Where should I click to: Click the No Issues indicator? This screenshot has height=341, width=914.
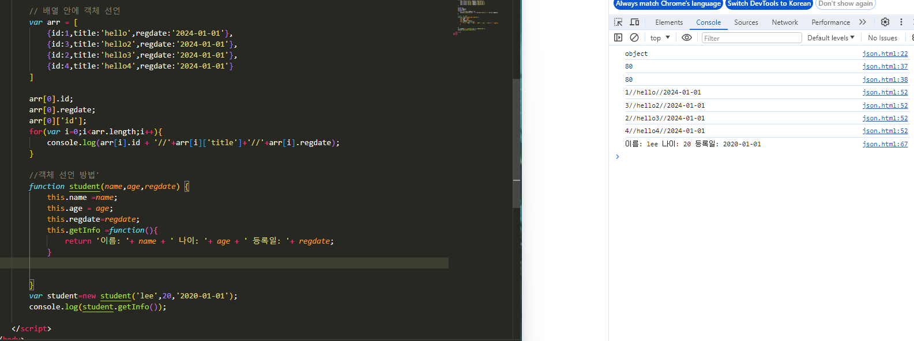(882, 37)
